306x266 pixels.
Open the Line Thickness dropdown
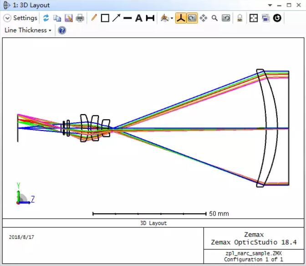click(28, 30)
